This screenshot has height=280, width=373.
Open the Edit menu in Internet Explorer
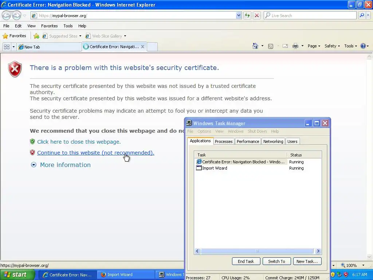18,26
